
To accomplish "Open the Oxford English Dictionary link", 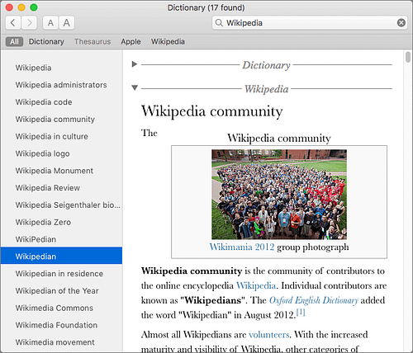I will click(314, 300).
